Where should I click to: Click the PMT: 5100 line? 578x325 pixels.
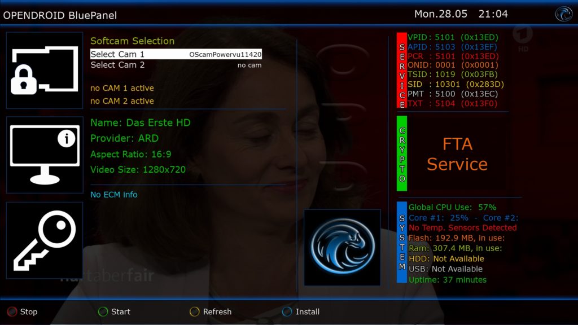pyautogui.click(x=453, y=94)
